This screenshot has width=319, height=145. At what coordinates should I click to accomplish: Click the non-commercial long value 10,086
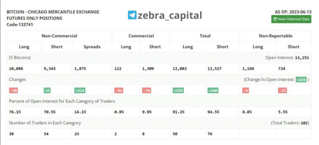[16, 69]
